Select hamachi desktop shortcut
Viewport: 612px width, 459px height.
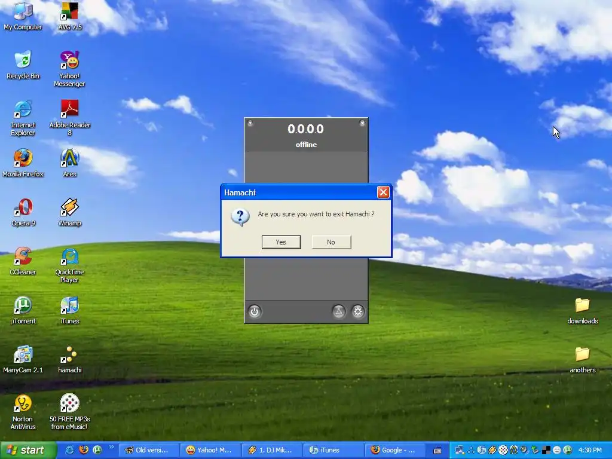(69, 359)
